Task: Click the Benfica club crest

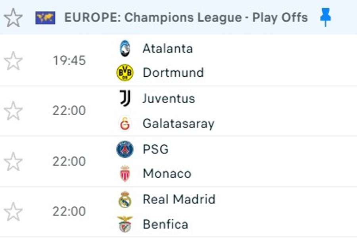Action: [x=125, y=224]
